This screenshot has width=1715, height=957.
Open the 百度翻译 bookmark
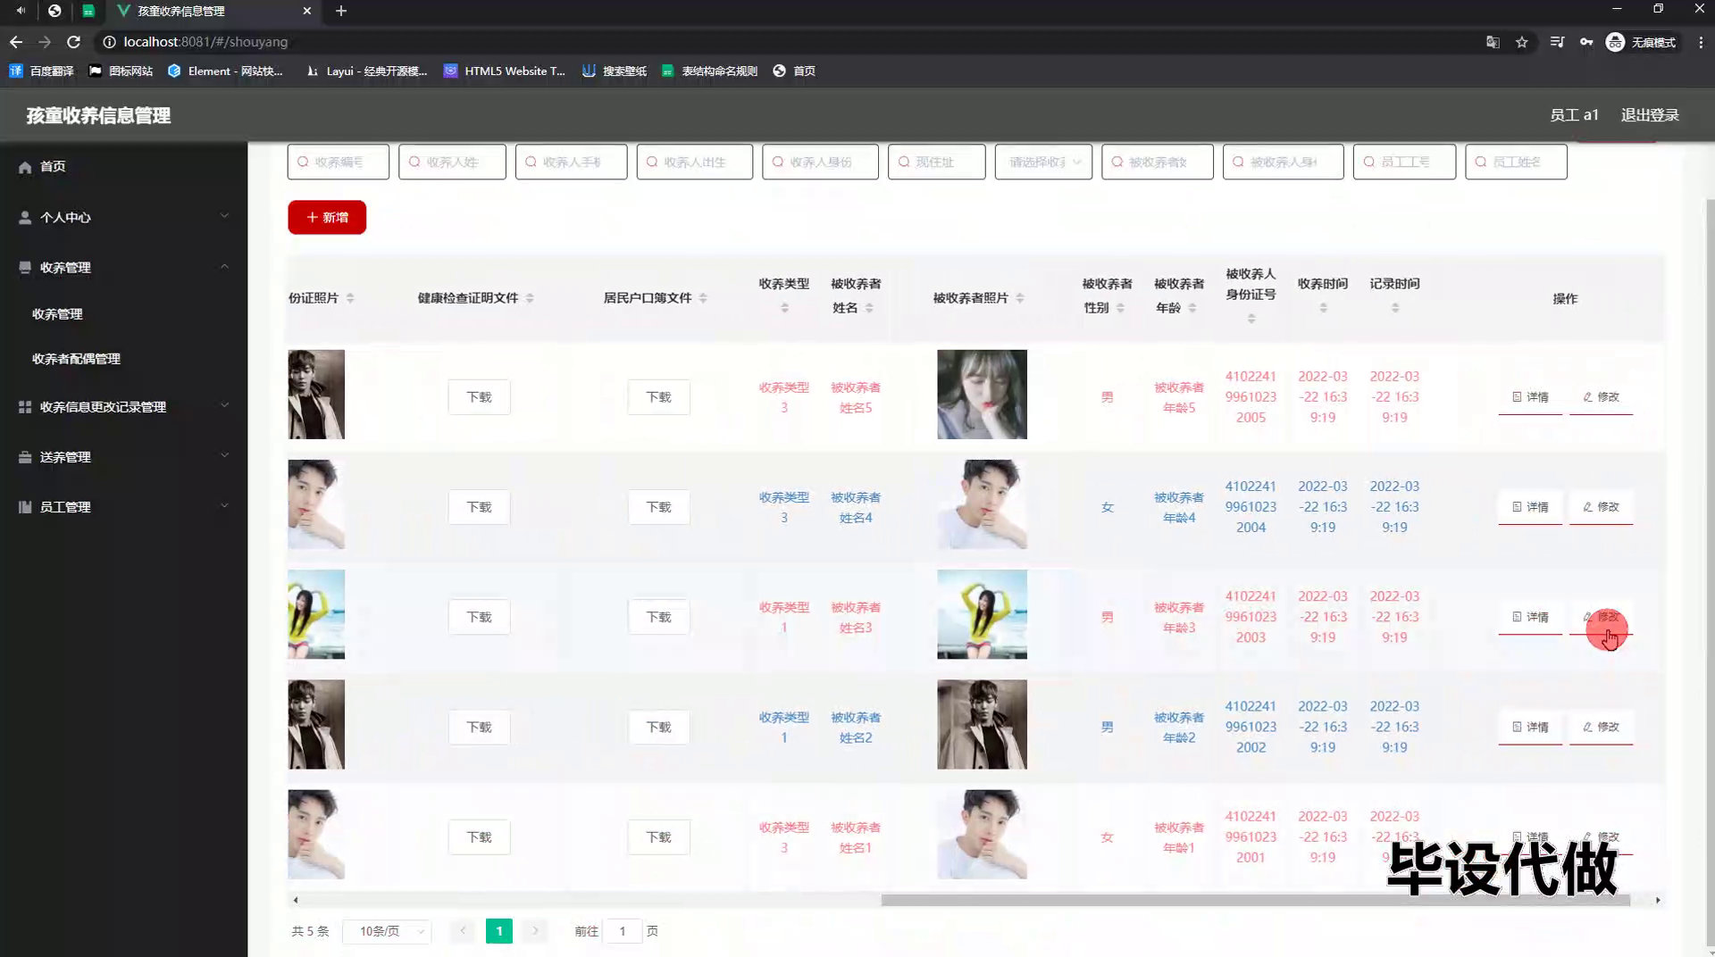tap(41, 71)
